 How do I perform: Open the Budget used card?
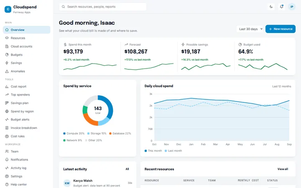[265, 56]
